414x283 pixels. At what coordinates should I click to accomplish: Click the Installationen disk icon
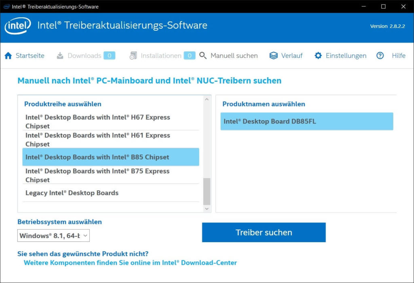click(x=133, y=56)
